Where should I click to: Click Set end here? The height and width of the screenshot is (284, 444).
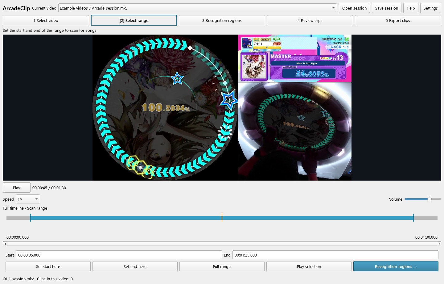135,266
